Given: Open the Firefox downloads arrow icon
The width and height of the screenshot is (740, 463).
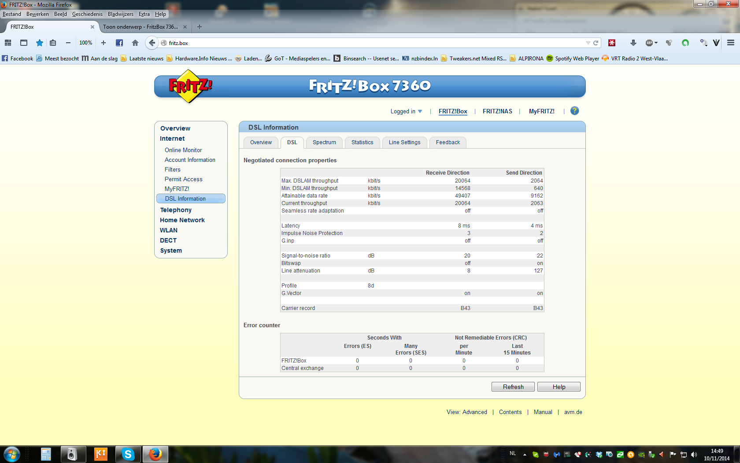Looking at the screenshot, I should (x=633, y=43).
